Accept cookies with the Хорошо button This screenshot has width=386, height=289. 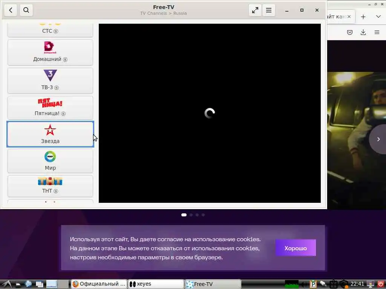[x=296, y=248]
